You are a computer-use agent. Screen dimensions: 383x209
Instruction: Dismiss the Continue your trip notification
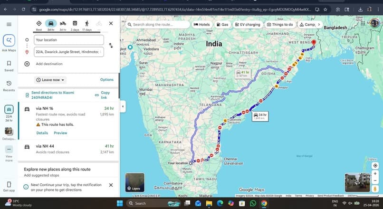pyautogui.click(x=111, y=185)
